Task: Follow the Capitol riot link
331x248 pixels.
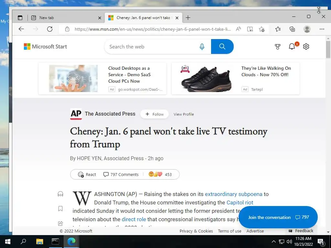Action: (x=240, y=202)
